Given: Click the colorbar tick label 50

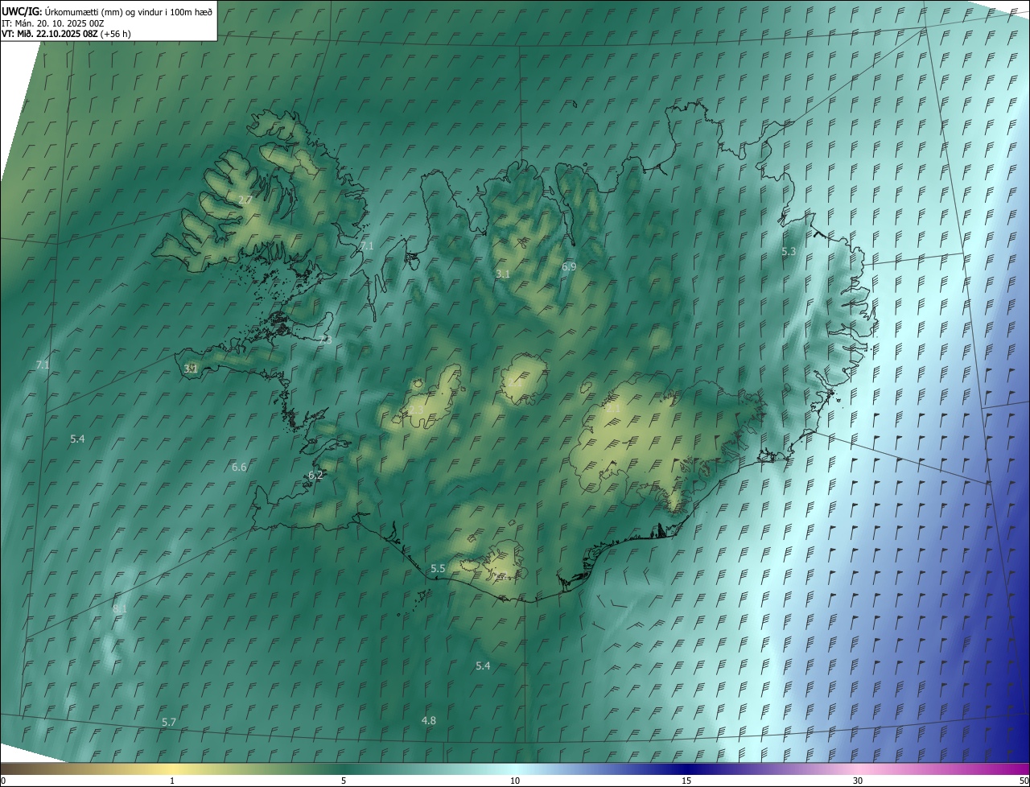Looking at the screenshot, I should point(1024,781).
